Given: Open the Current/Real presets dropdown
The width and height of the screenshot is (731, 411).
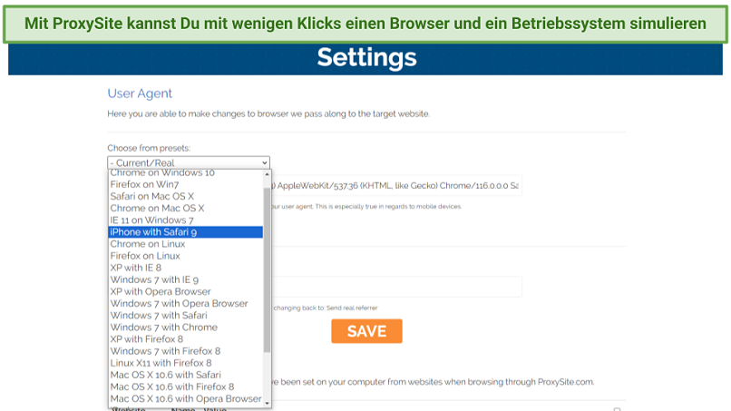Looking at the screenshot, I should click(x=189, y=162).
